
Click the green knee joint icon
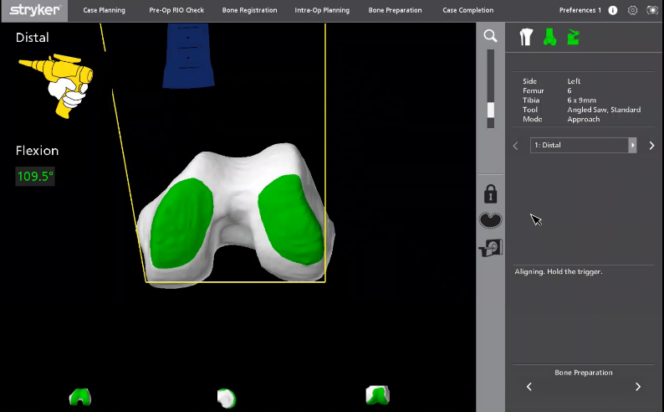(549, 37)
